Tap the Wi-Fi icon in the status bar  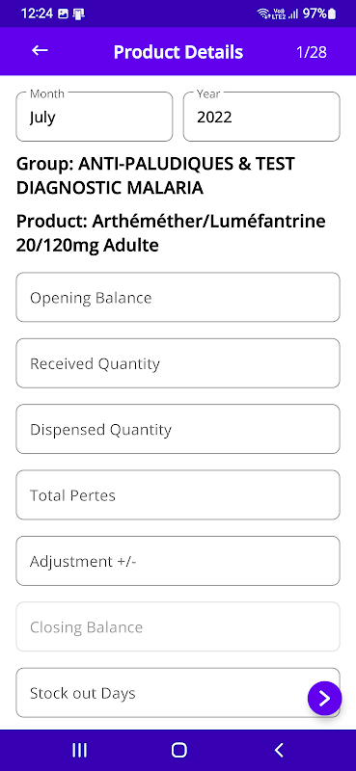[263, 13]
